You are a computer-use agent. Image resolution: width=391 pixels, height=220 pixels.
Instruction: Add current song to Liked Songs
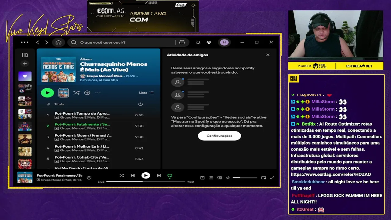pyautogui.click(x=89, y=178)
